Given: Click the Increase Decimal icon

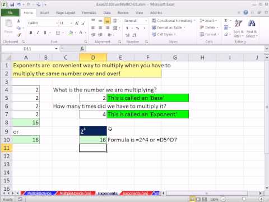Looking at the screenshot, I should click(x=128, y=35).
